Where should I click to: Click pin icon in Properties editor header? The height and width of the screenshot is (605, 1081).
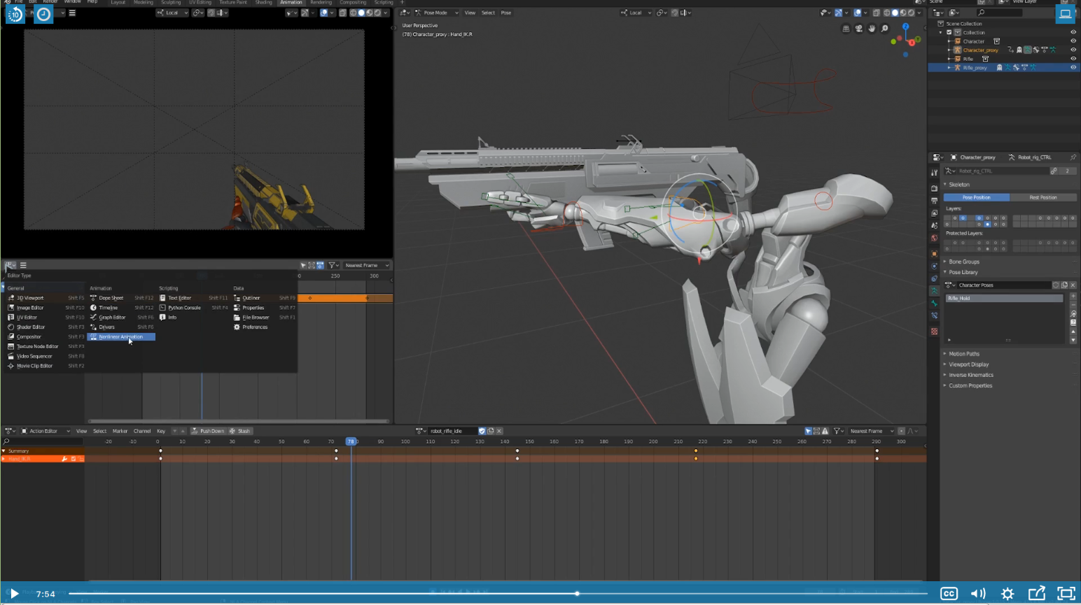tap(1073, 157)
